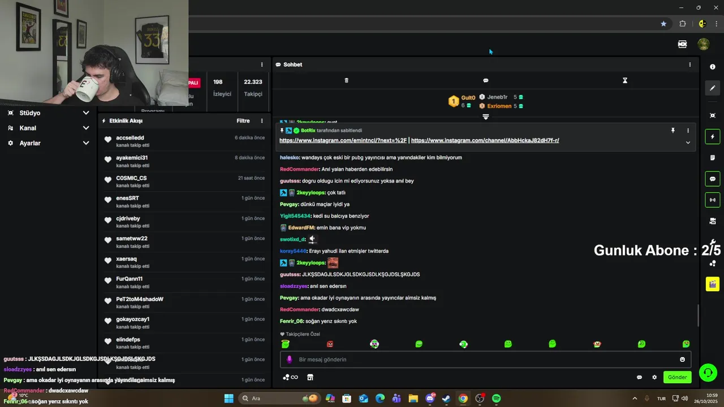The image size is (724, 407).
Task: Show hidden system tray icons
Action: click(x=635, y=399)
